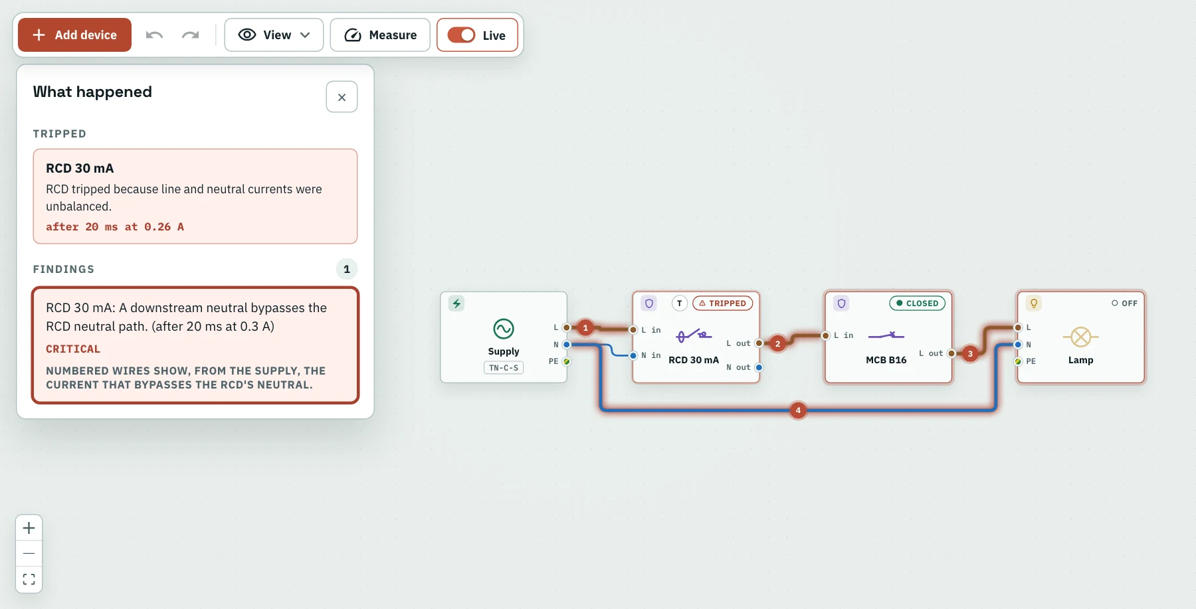Image resolution: width=1196 pixels, height=609 pixels.
Task: Click the RCD N out terminal
Action: click(x=759, y=367)
